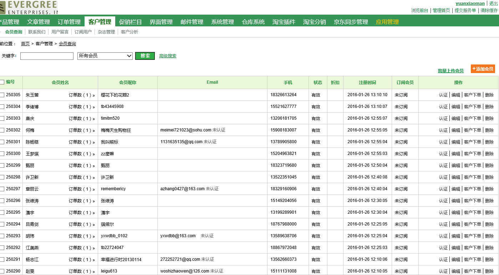
Task: Click the 提交服务单 link
Action: (465, 11)
